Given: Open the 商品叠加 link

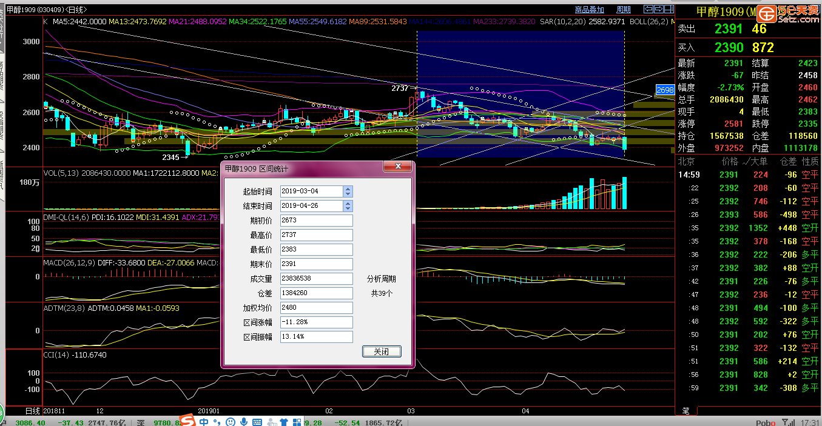Looking at the screenshot, I should (x=589, y=10).
